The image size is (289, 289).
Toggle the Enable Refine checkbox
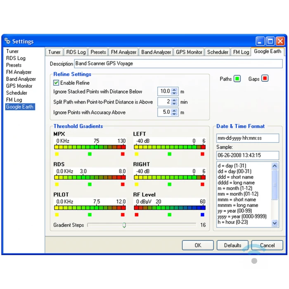tap(56, 83)
